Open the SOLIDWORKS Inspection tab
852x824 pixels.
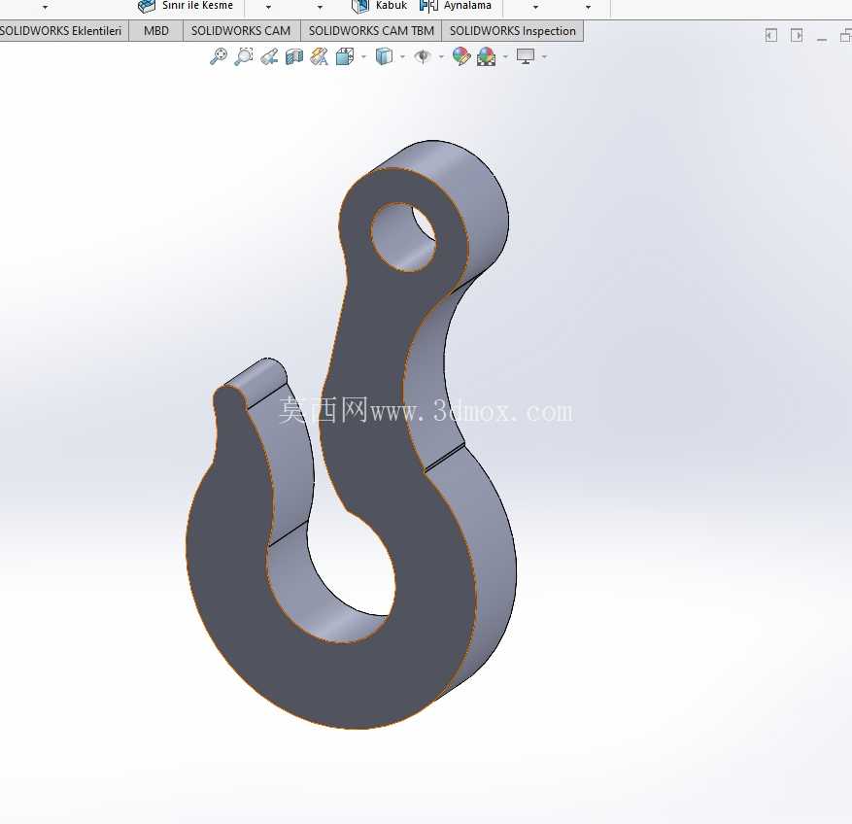[x=512, y=31]
